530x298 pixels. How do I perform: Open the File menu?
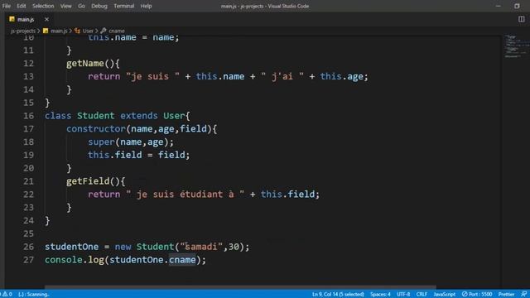[x=6, y=6]
